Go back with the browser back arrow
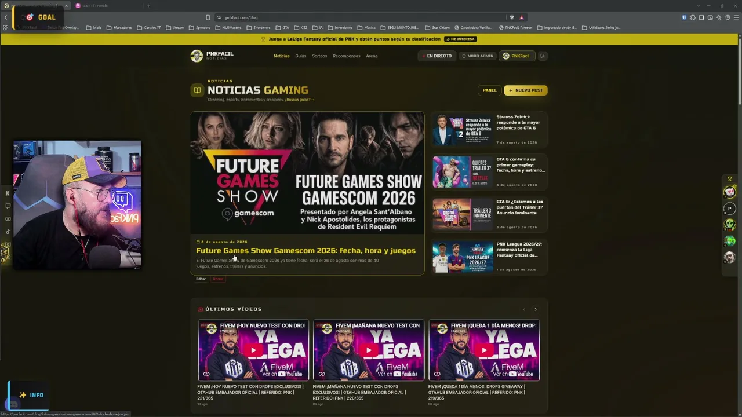 6,17
